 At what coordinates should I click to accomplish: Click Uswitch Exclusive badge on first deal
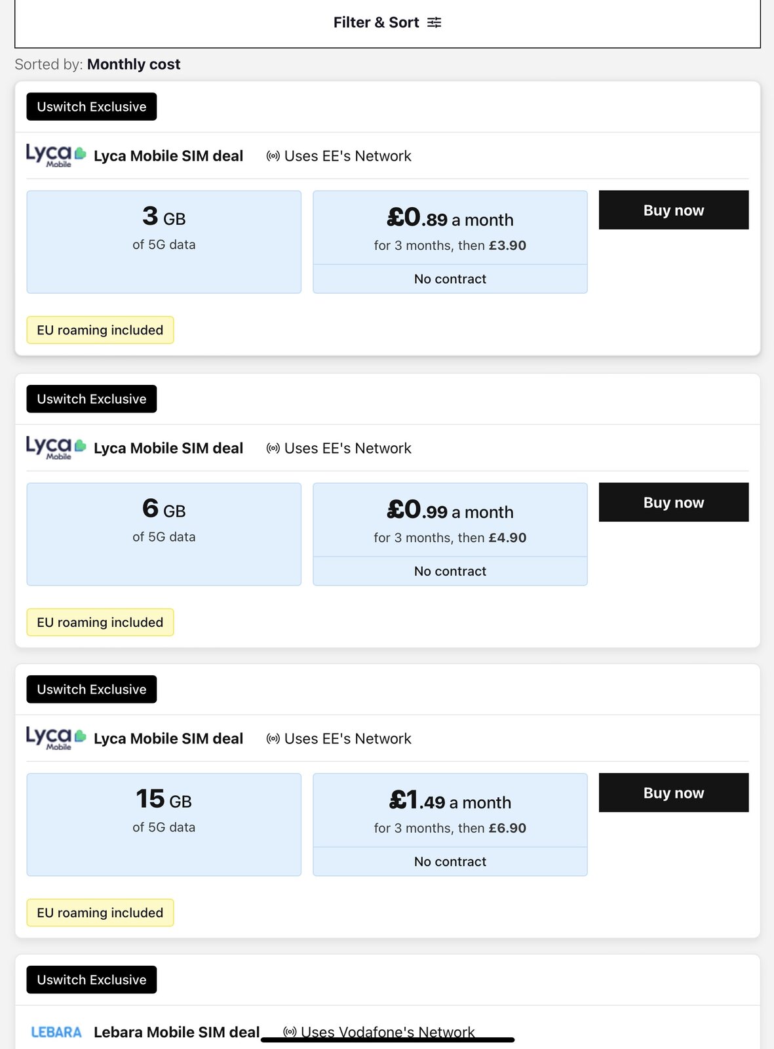coord(92,107)
